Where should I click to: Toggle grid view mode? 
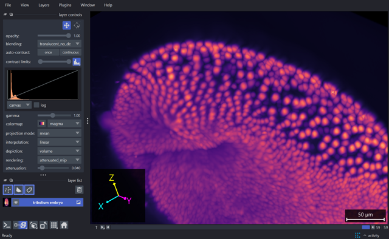(54, 225)
